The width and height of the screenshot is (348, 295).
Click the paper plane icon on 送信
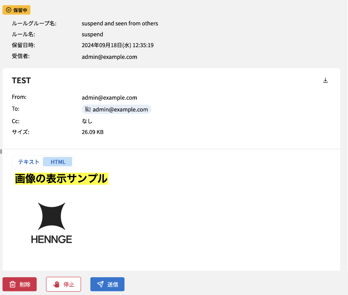[100, 284]
